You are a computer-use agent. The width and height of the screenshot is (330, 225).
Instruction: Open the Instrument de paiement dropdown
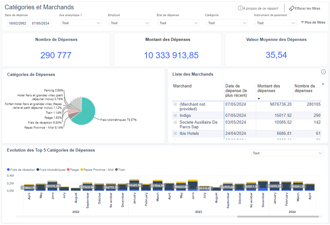[276, 23]
